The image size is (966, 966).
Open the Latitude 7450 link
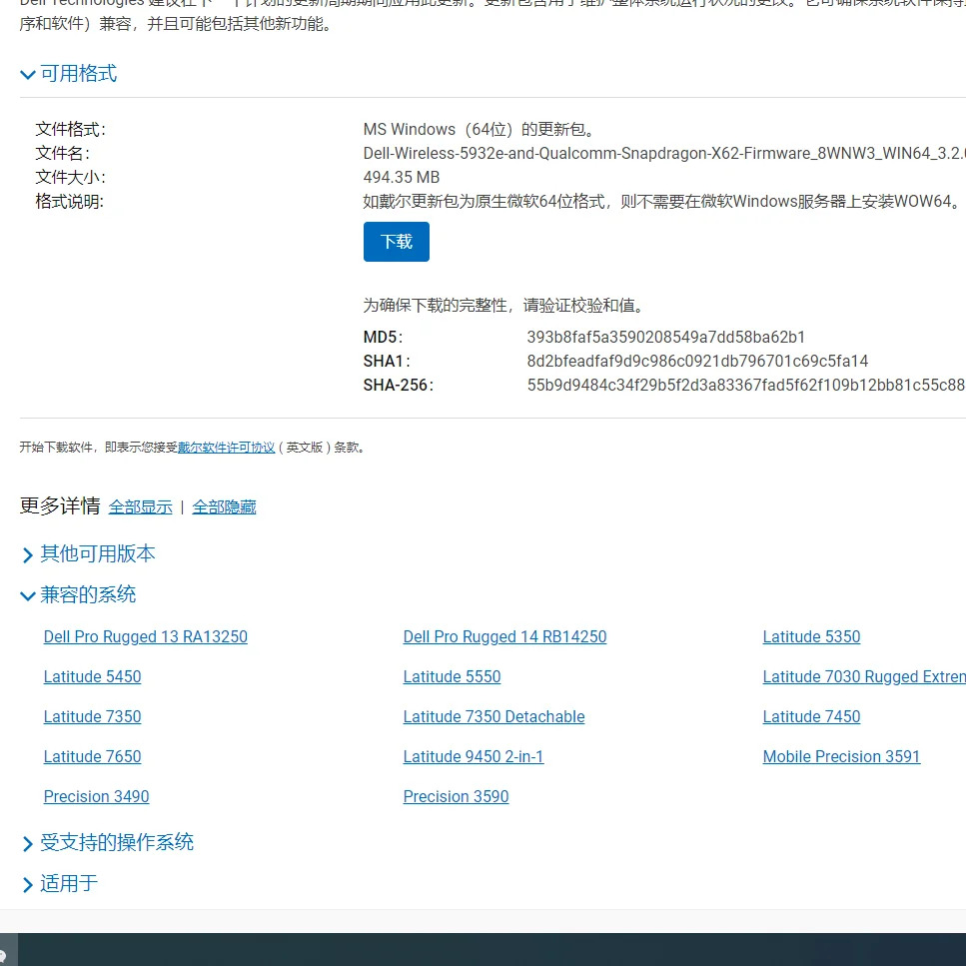click(x=811, y=716)
